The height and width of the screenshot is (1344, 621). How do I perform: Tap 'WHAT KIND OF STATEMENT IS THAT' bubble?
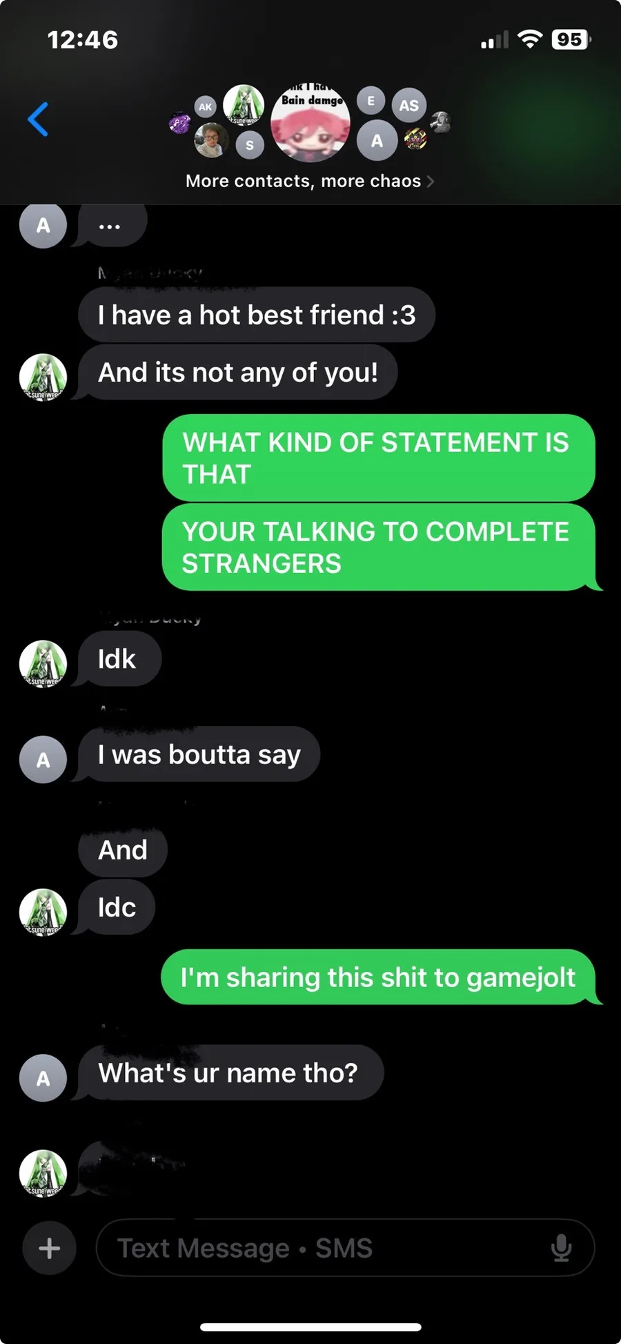pyautogui.click(x=378, y=458)
